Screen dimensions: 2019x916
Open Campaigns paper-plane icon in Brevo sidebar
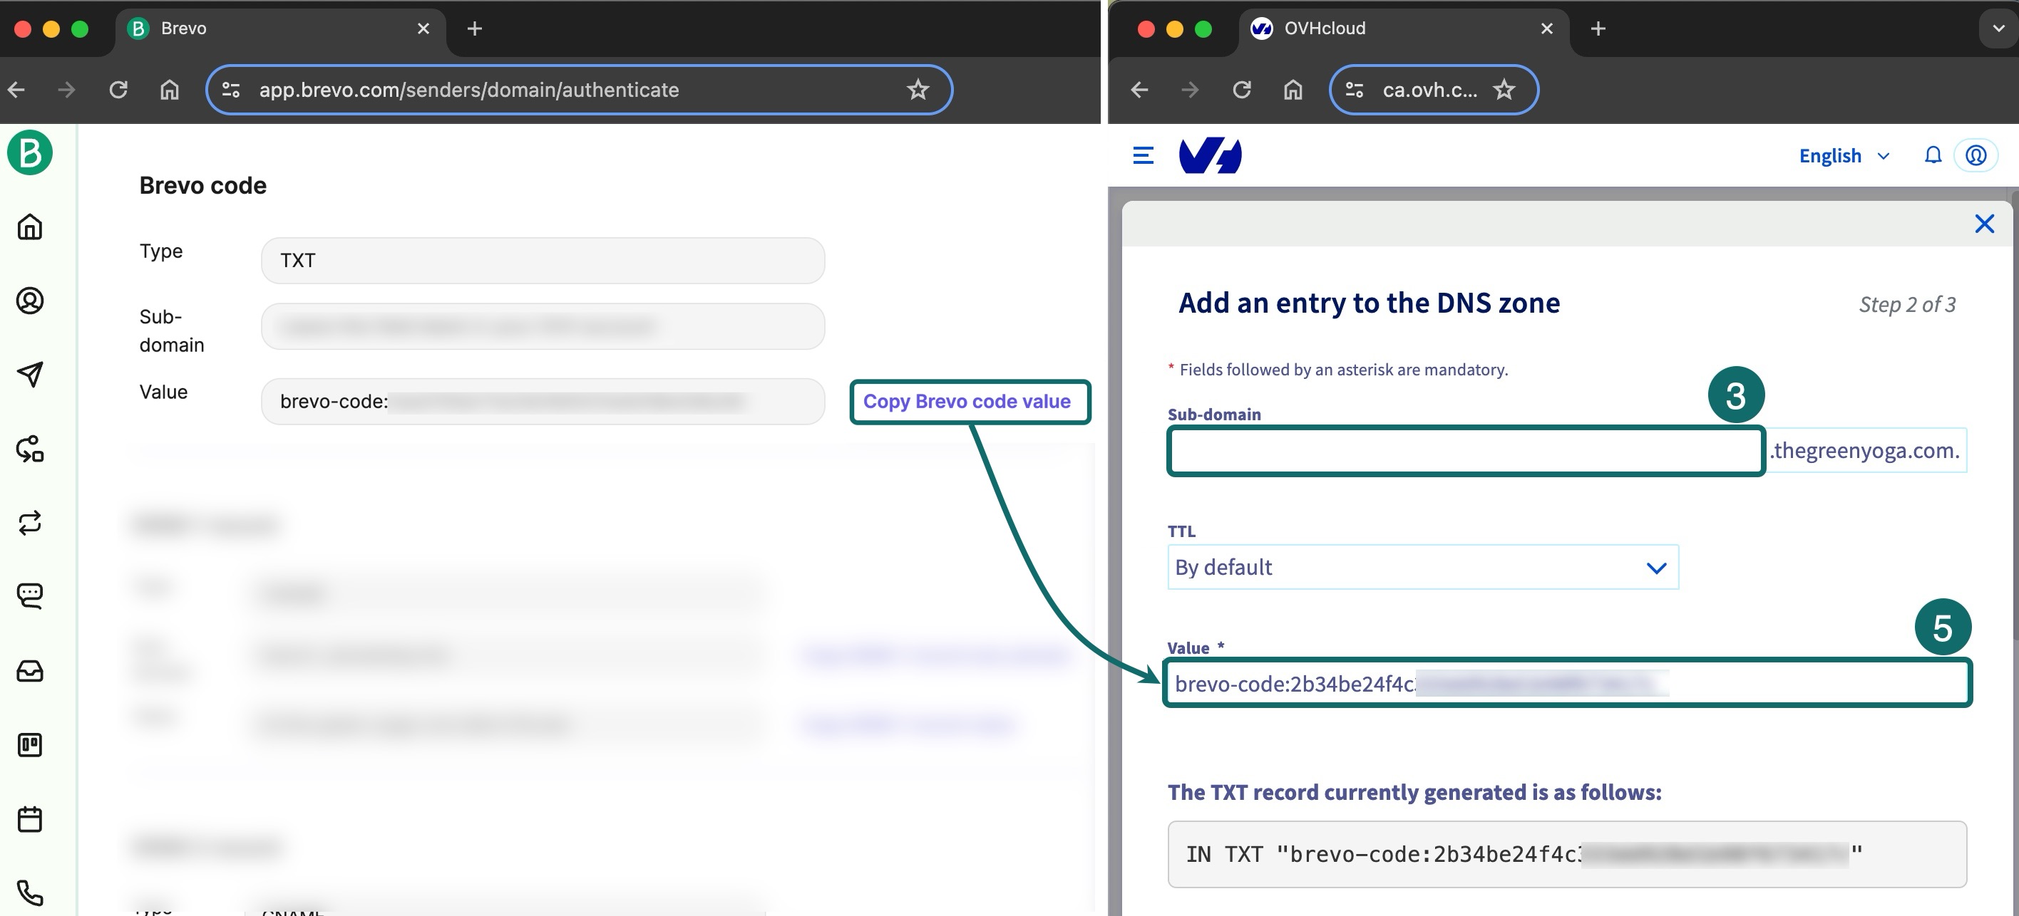pyautogui.click(x=30, y=374)
